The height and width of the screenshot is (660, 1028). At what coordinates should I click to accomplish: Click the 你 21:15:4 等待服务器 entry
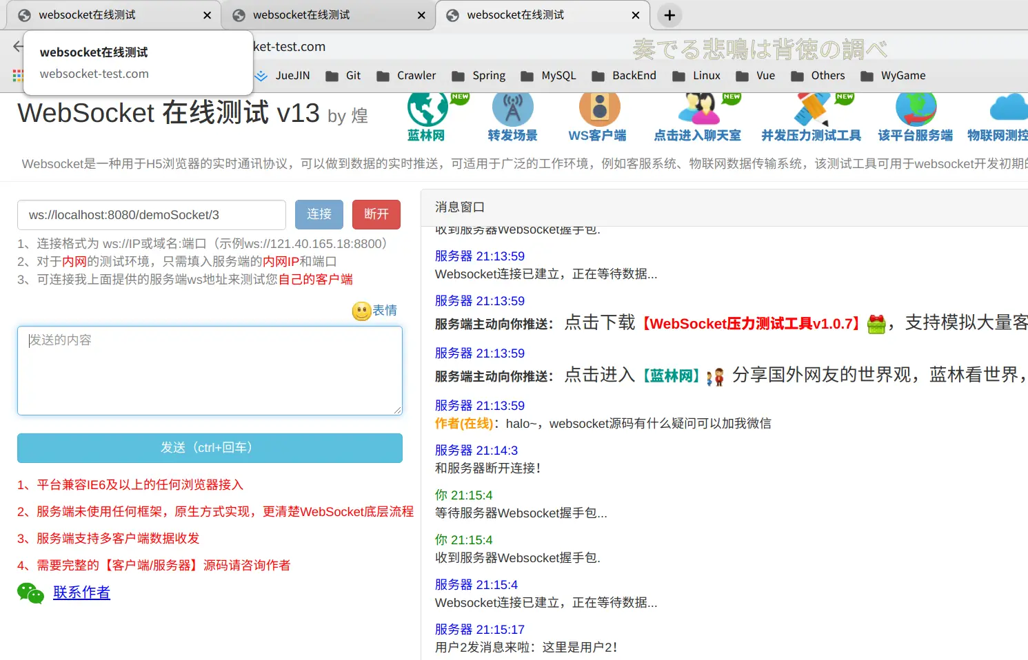pos(521,504)
